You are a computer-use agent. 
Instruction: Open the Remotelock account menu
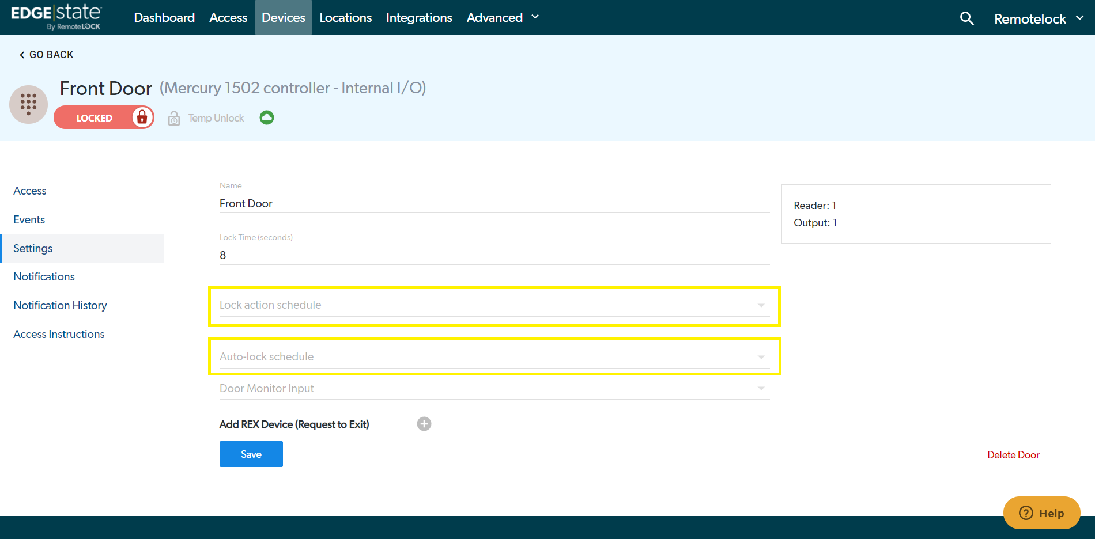pos(1038,19)
